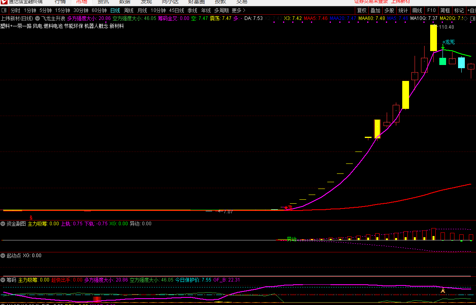Click the tallest red bar in 资金副图
This screenshot has width=476, height=305.
pos(433,234)
